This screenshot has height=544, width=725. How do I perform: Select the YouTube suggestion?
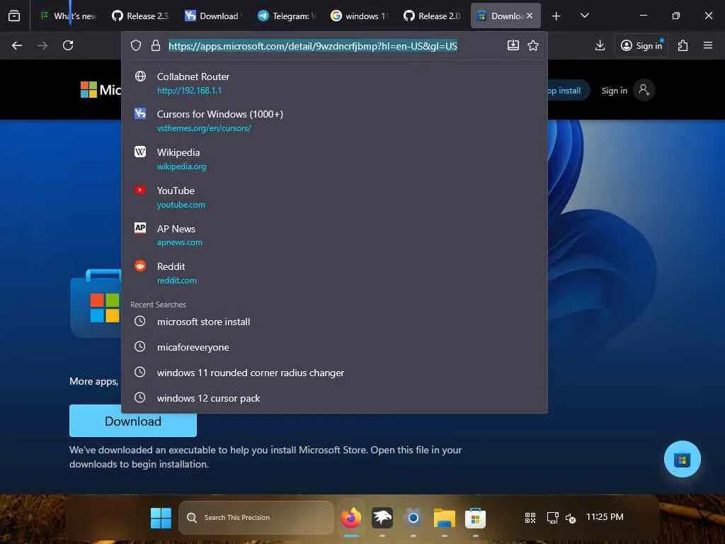pyautogui.click(x=334, y=197)
